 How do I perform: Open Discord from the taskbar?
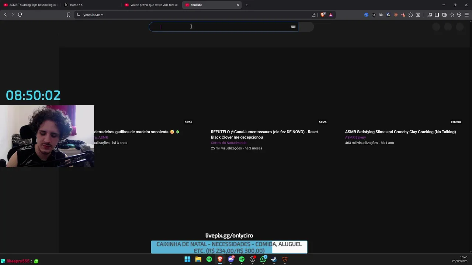(231, 259)
